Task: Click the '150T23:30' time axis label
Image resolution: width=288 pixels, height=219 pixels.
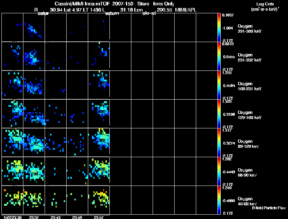Action: (13, 218)
